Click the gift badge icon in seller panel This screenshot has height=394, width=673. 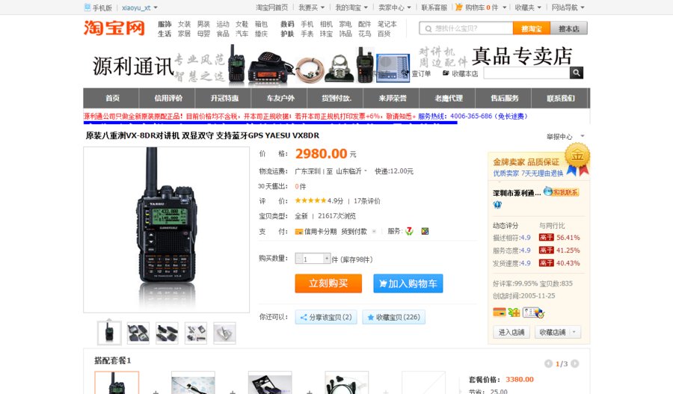pos(514,313)
